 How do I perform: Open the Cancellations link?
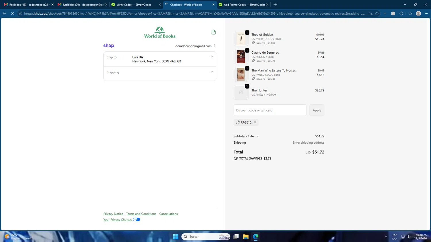tap(168, 214)
